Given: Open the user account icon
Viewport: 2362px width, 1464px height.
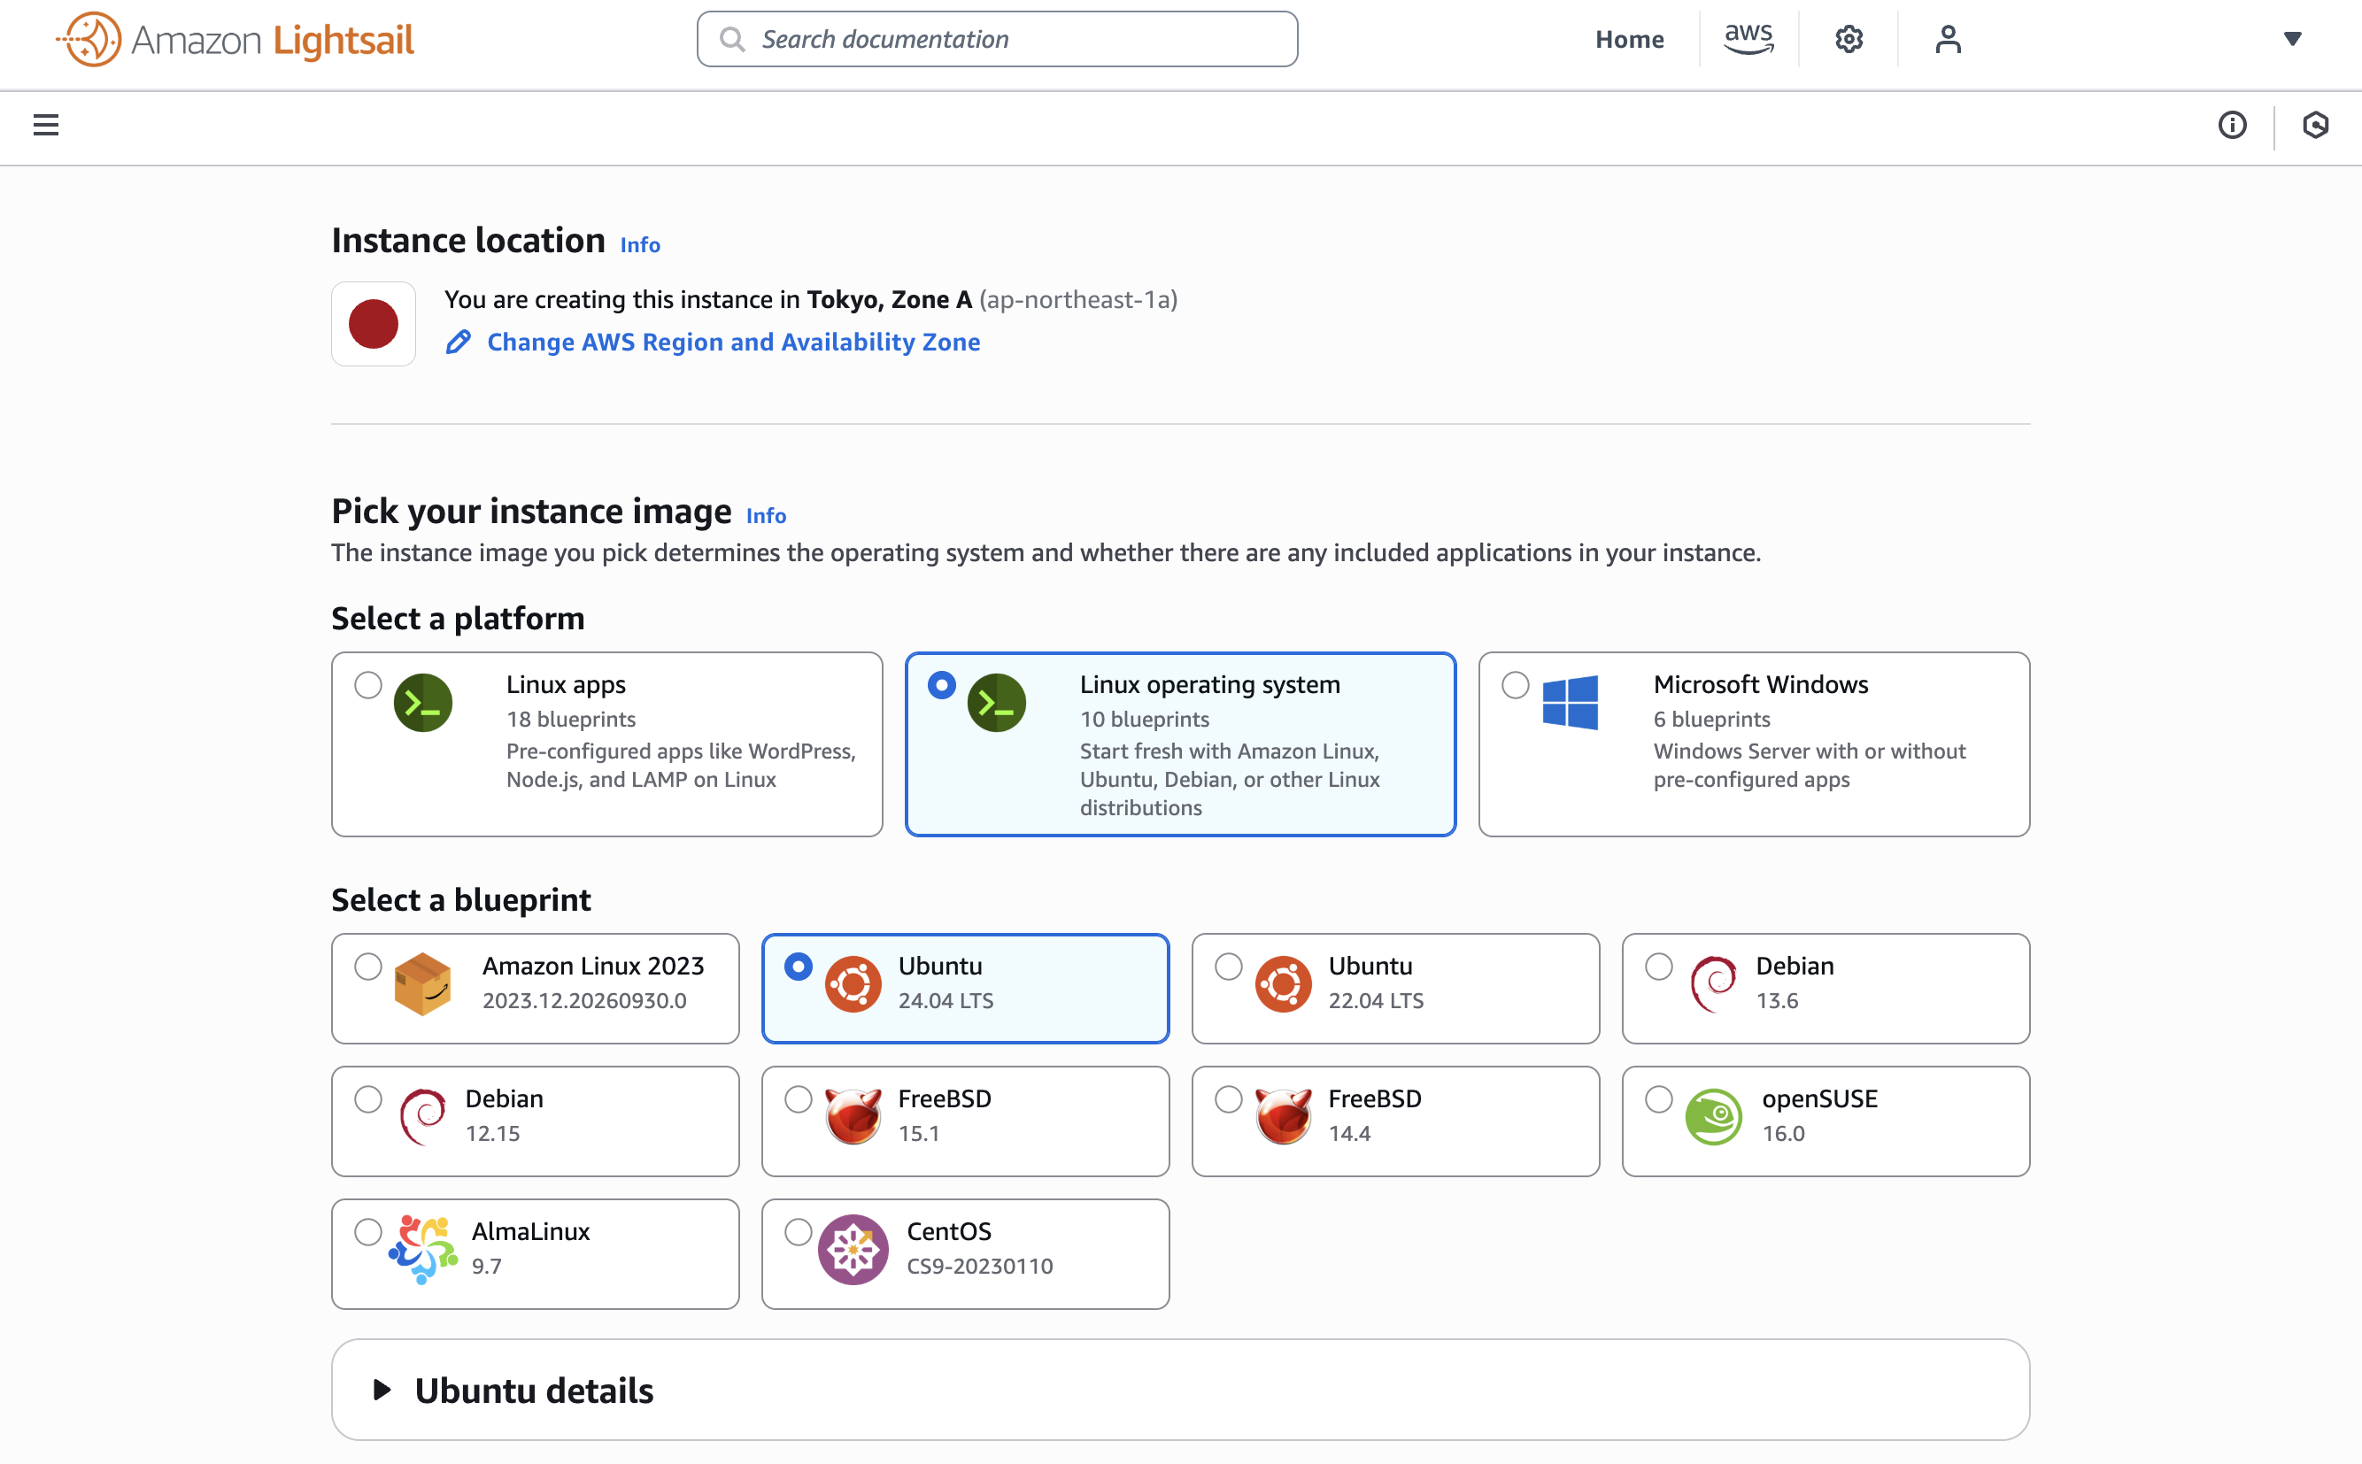Looking at the screenshot, I should pyautogui.click(x=1948, y=40).
